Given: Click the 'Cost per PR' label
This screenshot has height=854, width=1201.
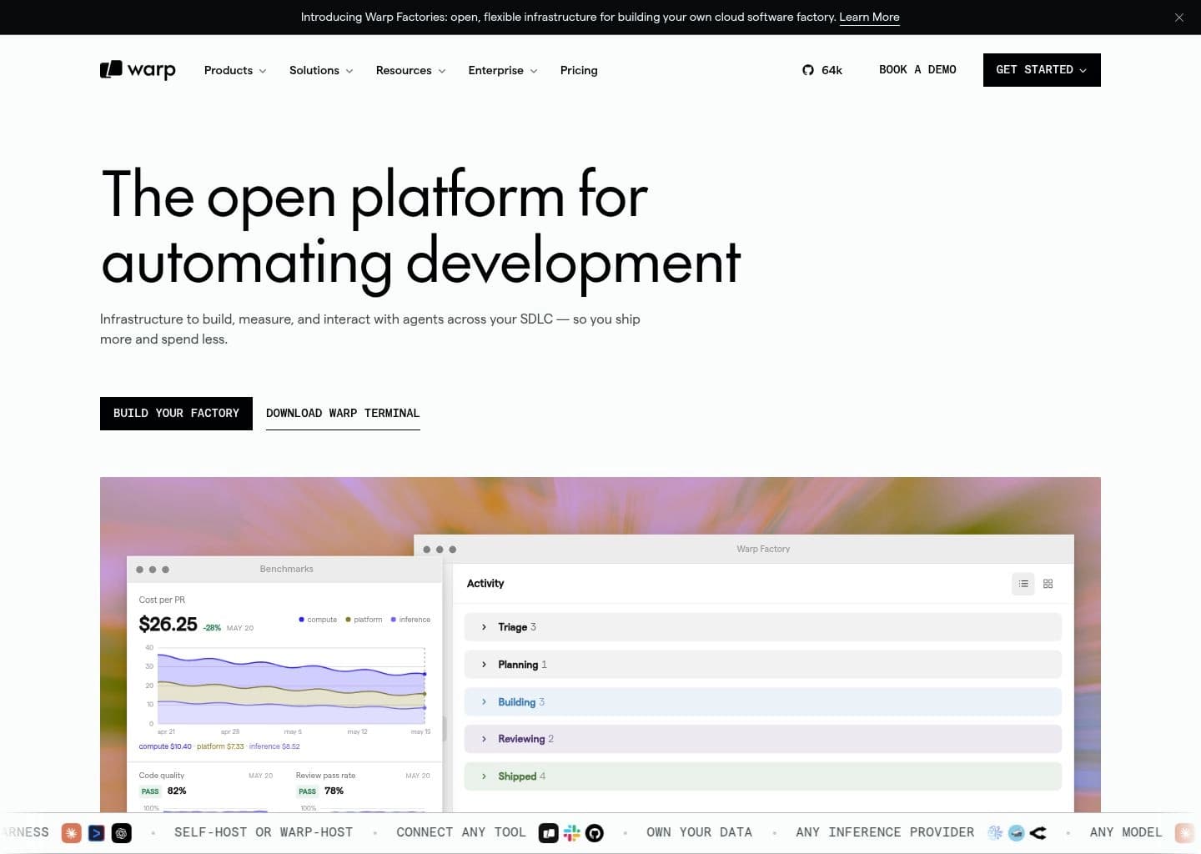Looking at the screenshot, I should pos(162,600).
